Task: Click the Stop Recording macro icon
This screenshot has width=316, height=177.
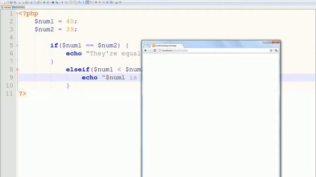Action: click(x=100, y=2)
